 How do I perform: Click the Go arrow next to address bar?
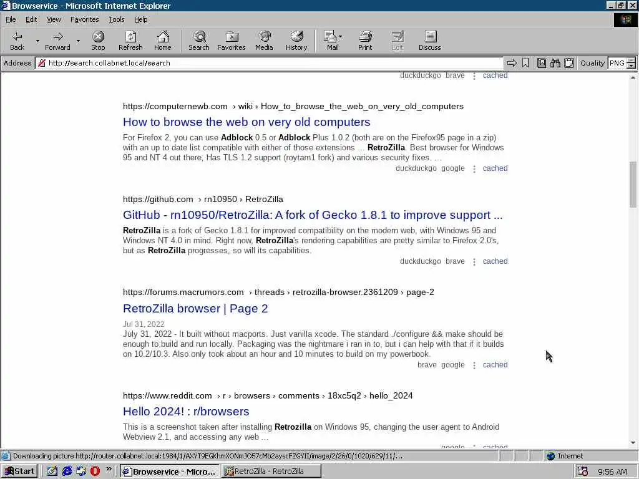[x=512, y=63]
